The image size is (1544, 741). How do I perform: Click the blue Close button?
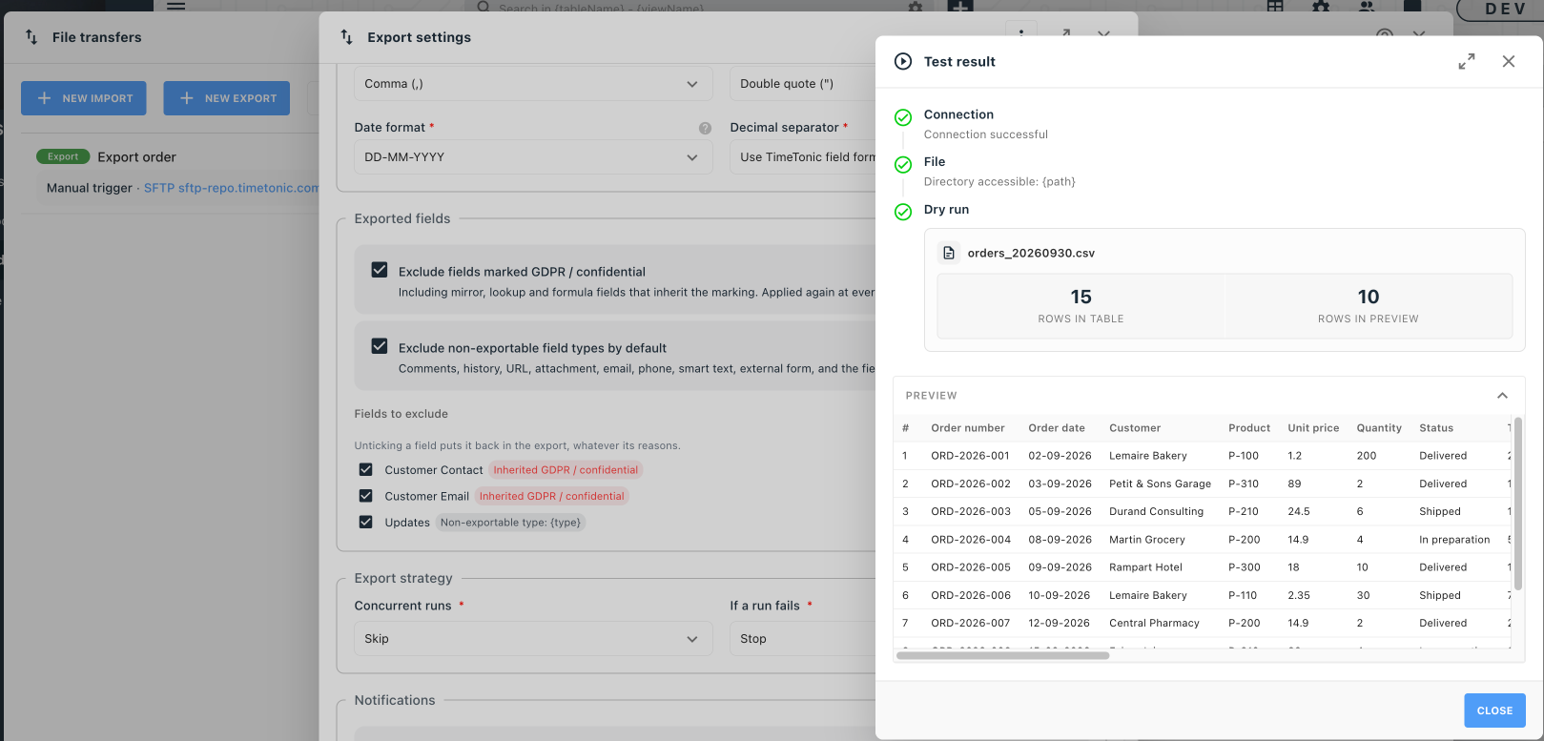tap(1494, 710)
